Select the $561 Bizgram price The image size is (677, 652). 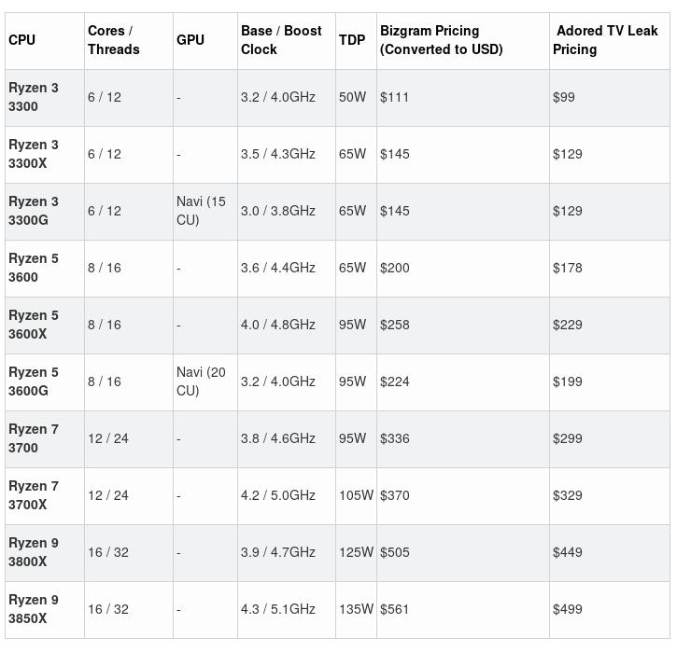(x=395, y=609)
